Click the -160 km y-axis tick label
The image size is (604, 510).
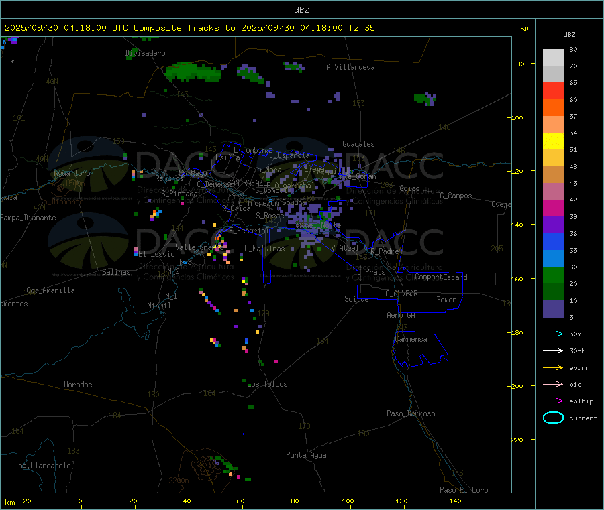517,279
